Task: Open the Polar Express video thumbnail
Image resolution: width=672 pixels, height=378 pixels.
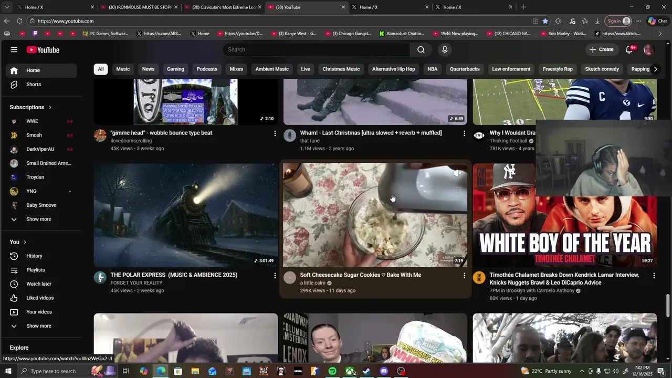Action: click(186, 215)
